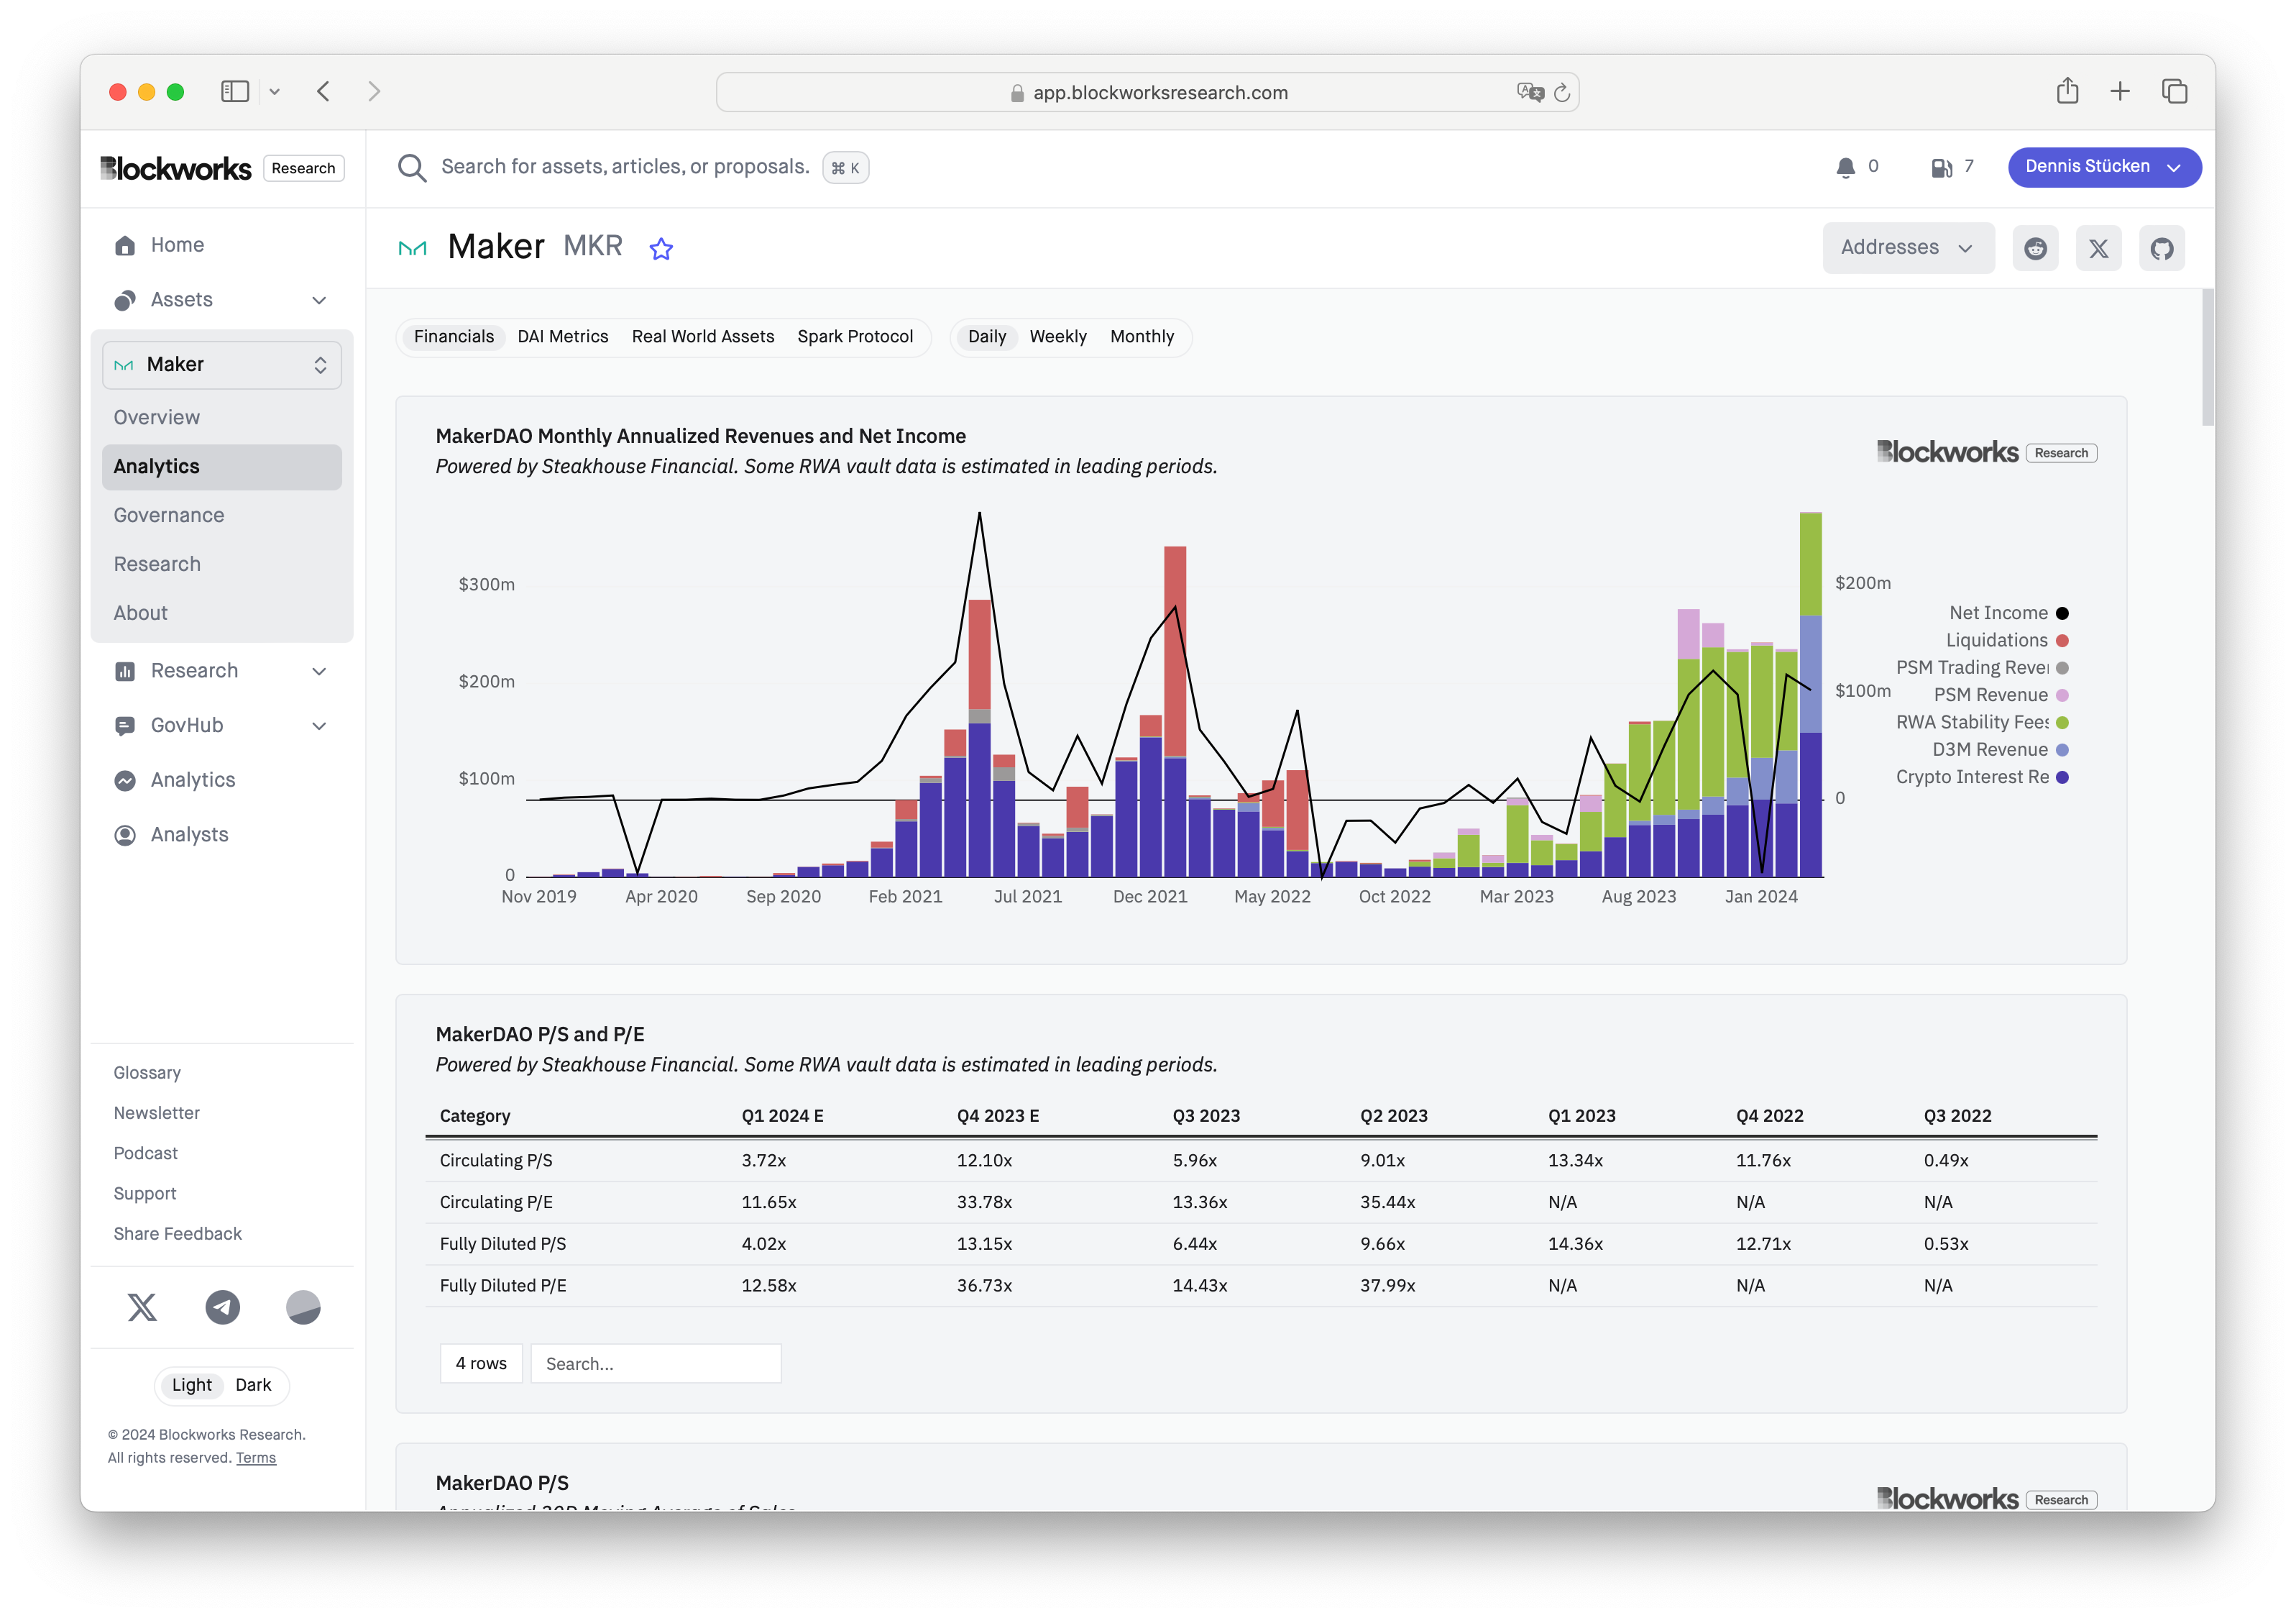The image size is (2296, 1618).
Task: Select Daily interval
Action: (x=986, y=337)
